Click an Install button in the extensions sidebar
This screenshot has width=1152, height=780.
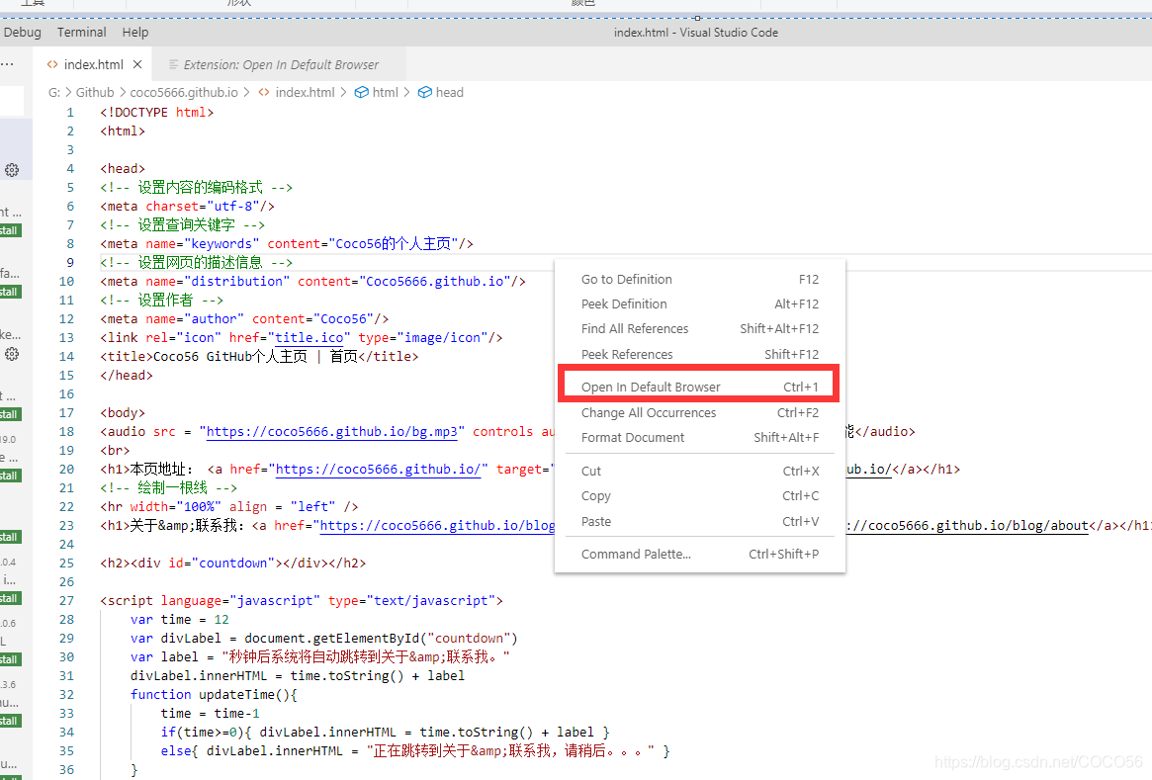[x=10, y=230]
